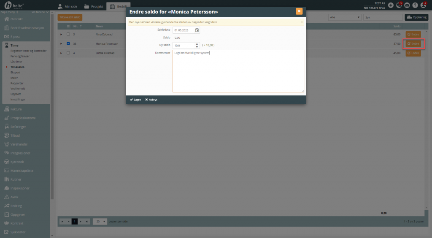432x238 pixels.
Task: Expand the Nina Dybwad row
Action: click(x=61, y=34)
